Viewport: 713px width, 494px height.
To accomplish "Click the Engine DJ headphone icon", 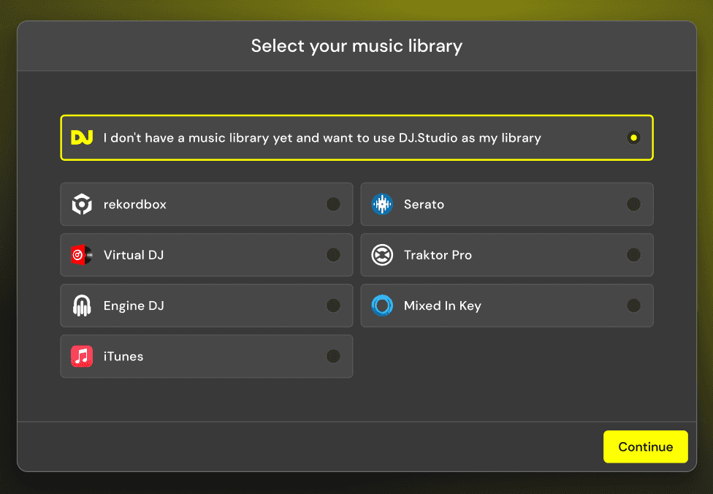I will 82,305.
